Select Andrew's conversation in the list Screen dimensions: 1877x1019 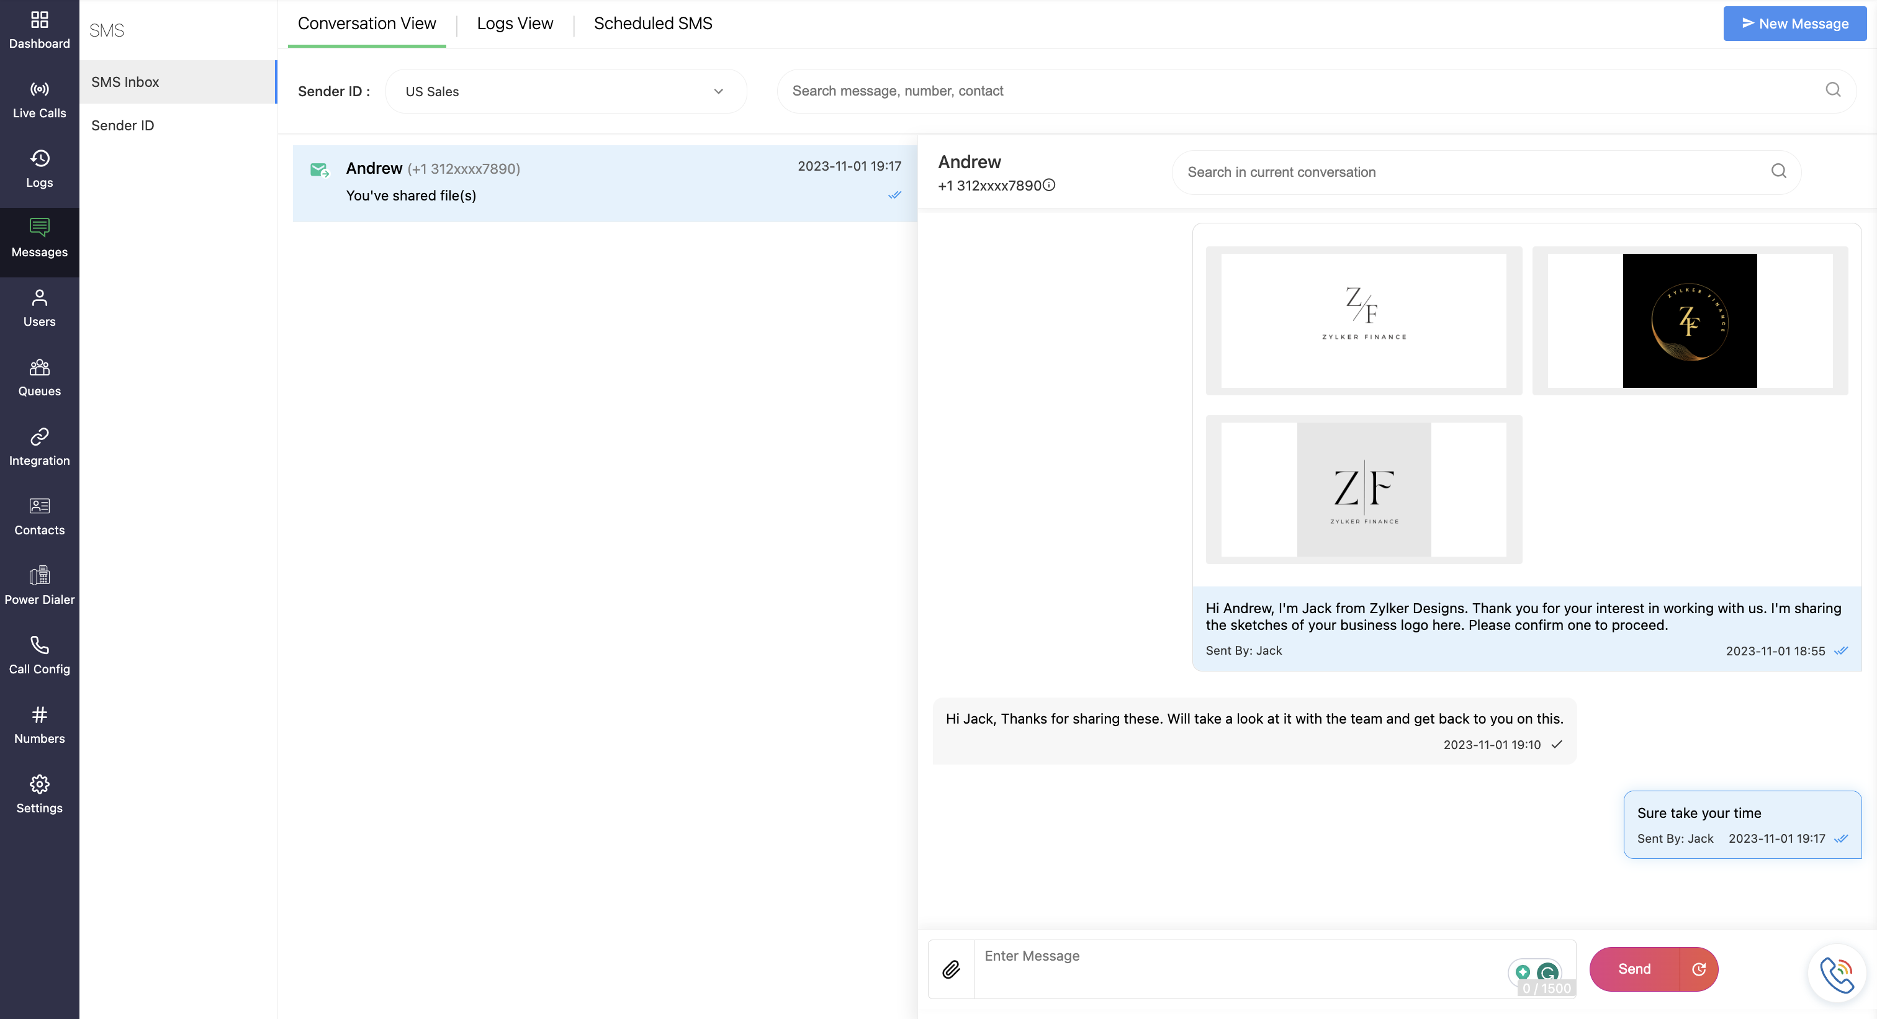(605, 182)
